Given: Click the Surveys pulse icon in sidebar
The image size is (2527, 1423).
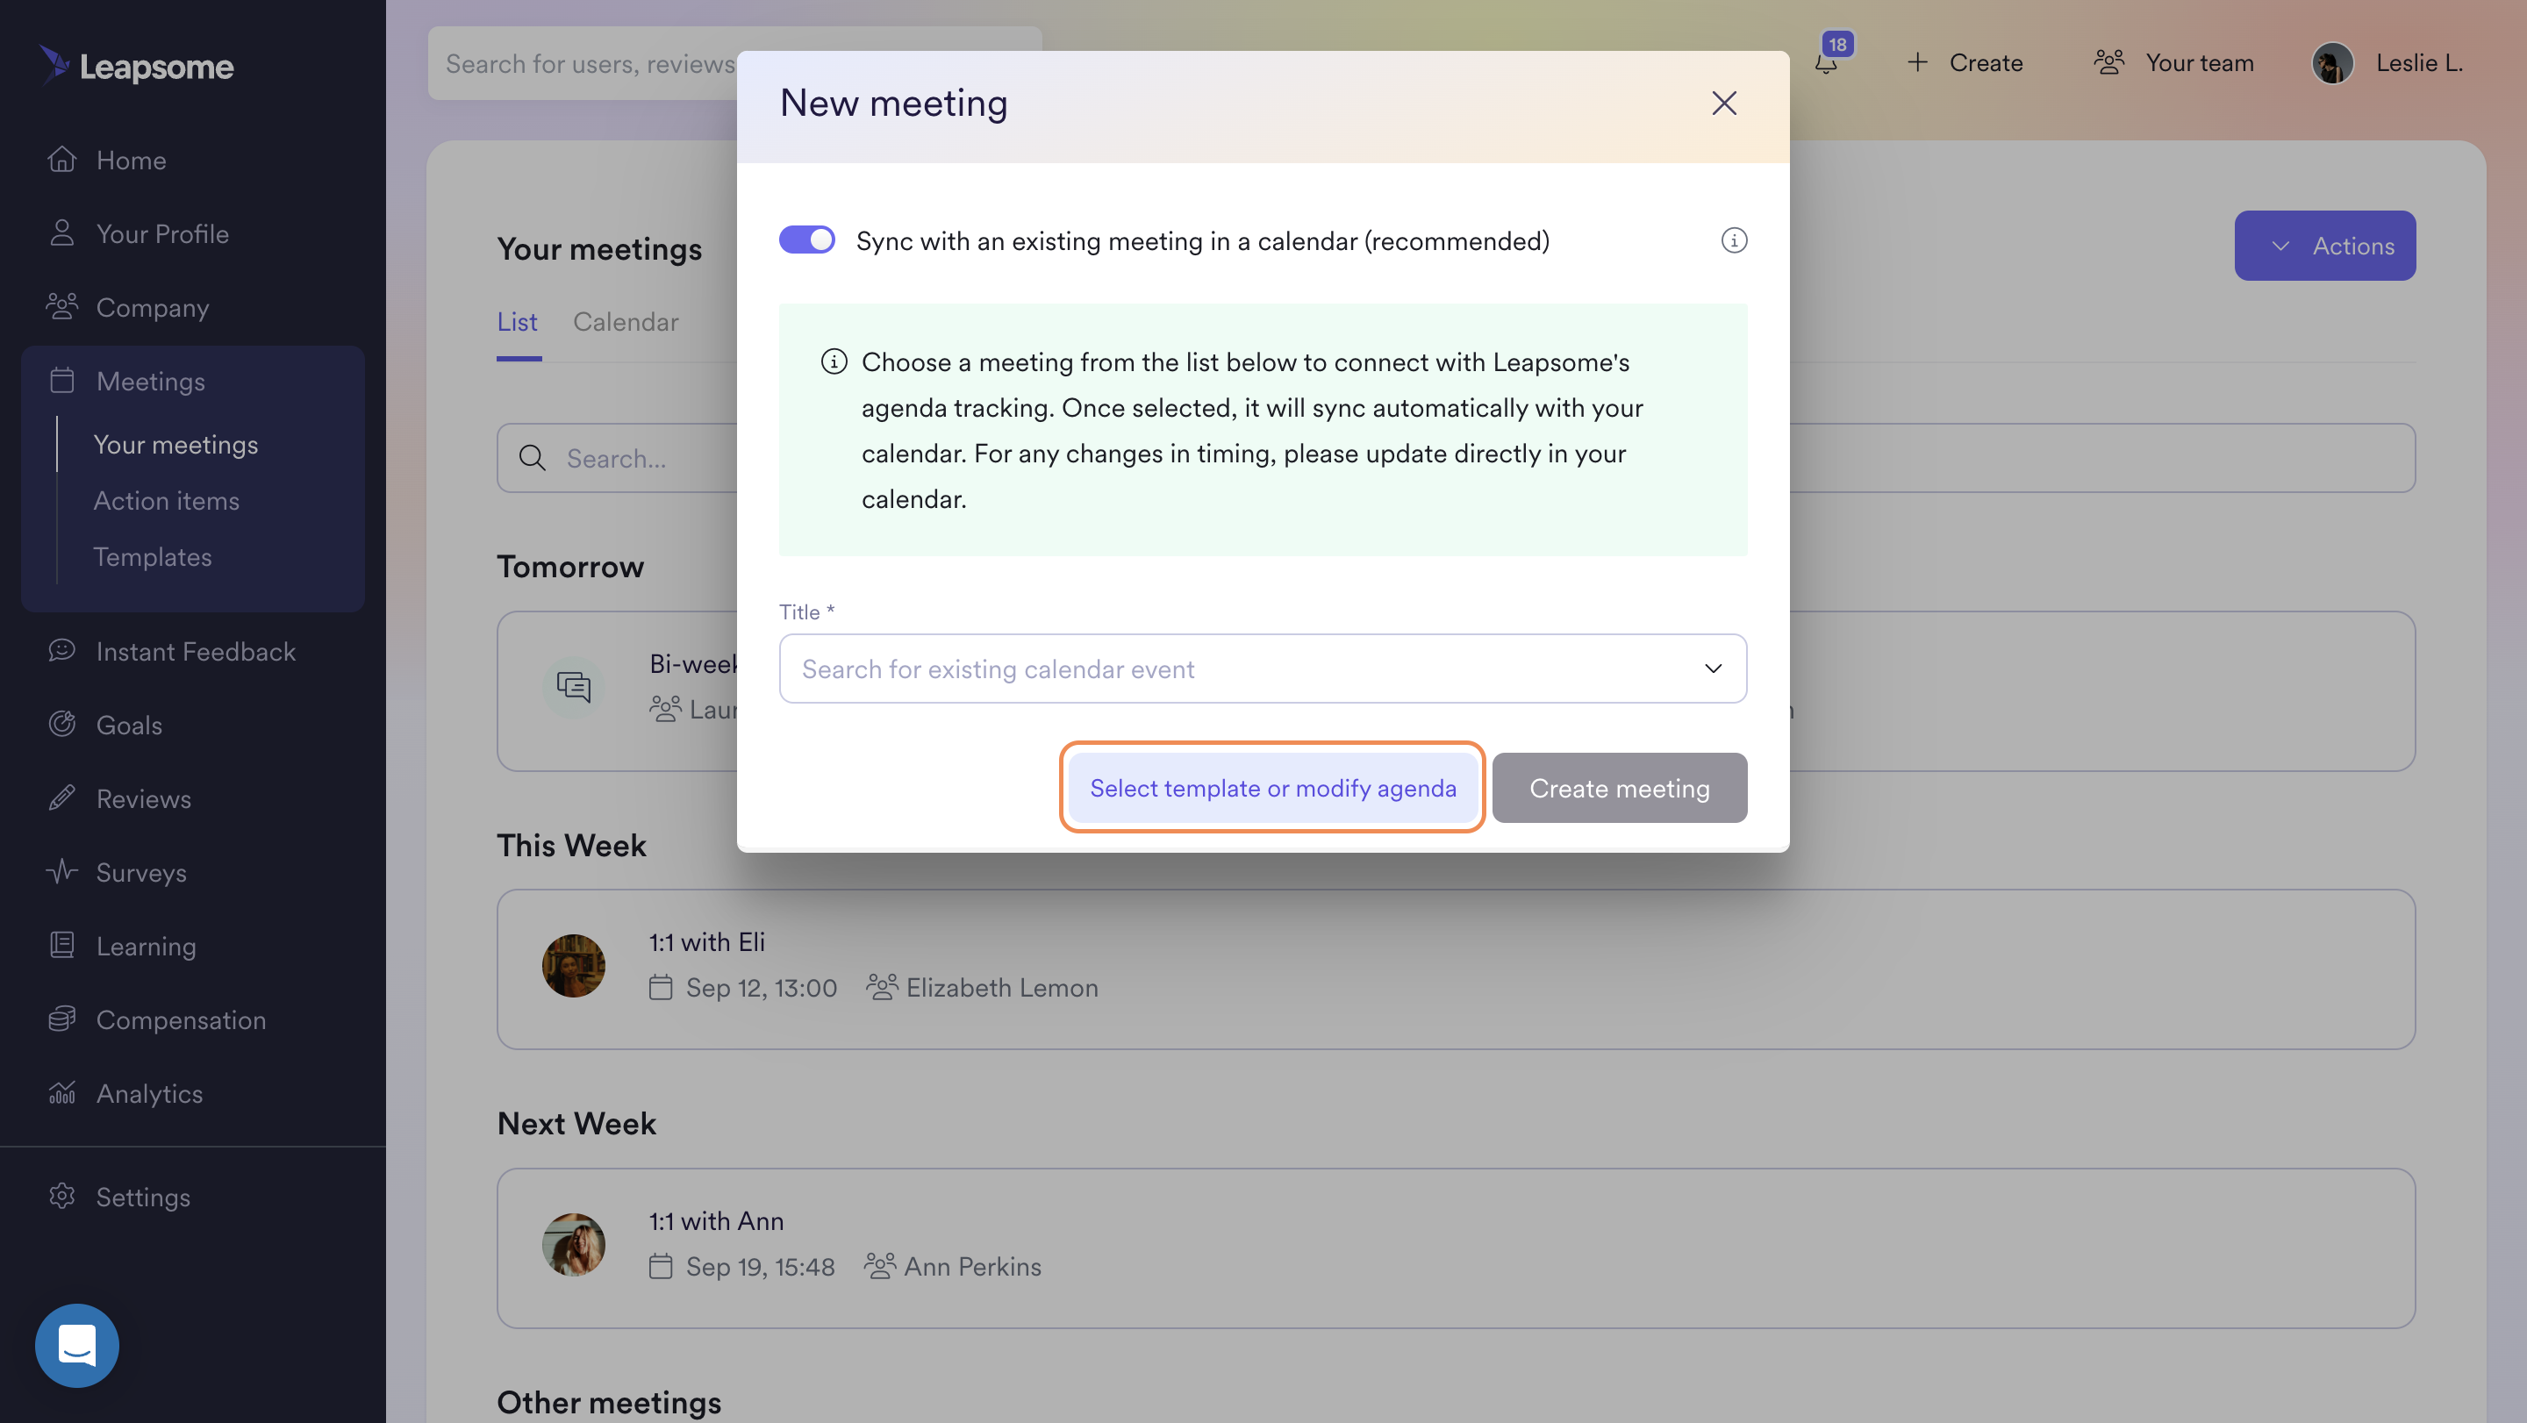Looking at the screenshot, I should [61, 871].
